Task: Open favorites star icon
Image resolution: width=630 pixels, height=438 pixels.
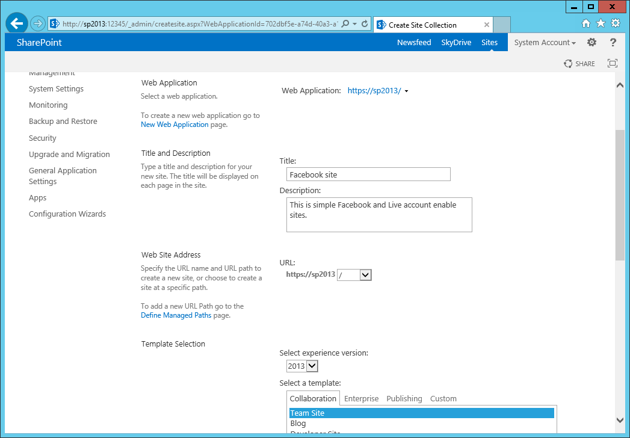Action: (601, 23)
